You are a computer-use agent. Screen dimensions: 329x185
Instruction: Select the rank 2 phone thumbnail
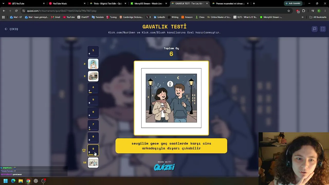click(x=93, y=64)
